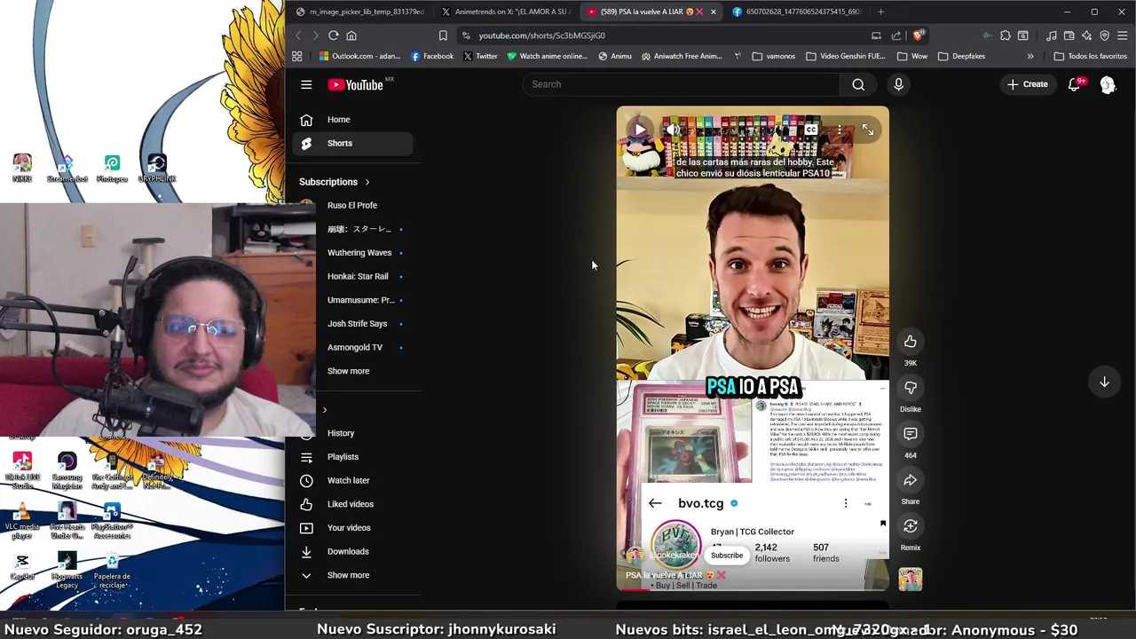
Task: Open Twitter bookmark
Action: click(480, 56)
